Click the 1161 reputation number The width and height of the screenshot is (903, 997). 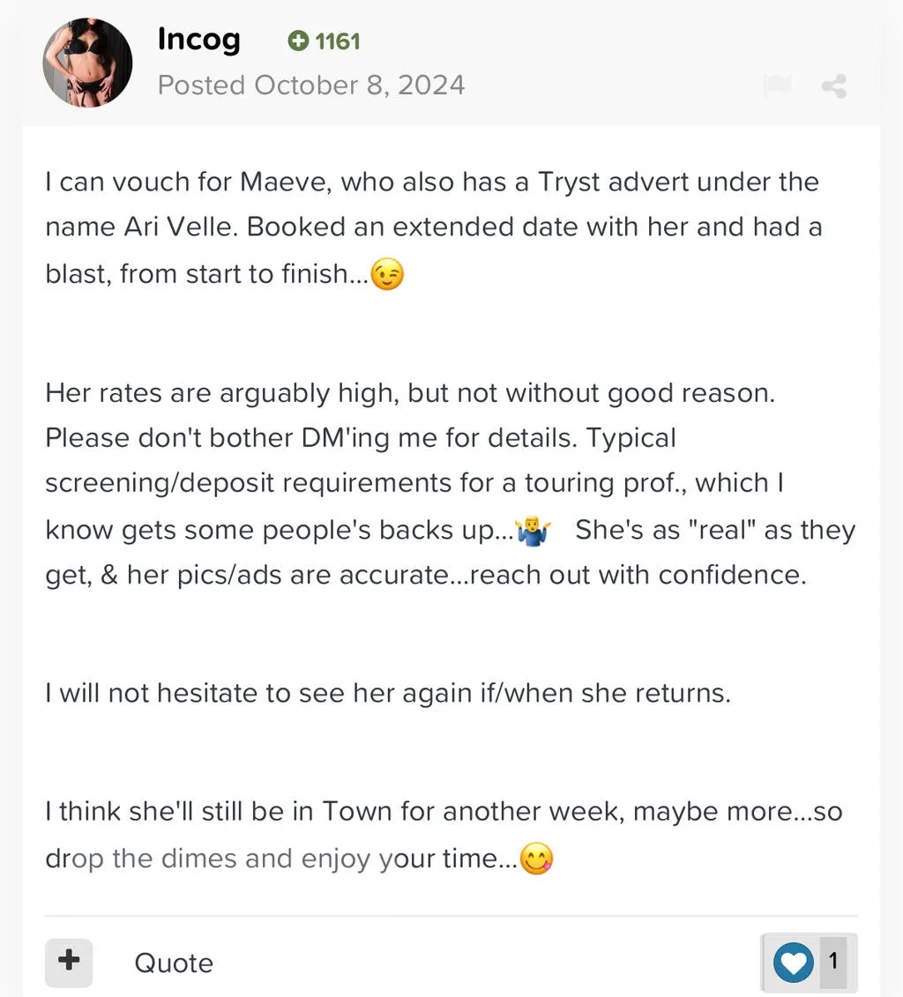[x=338, y=41]
